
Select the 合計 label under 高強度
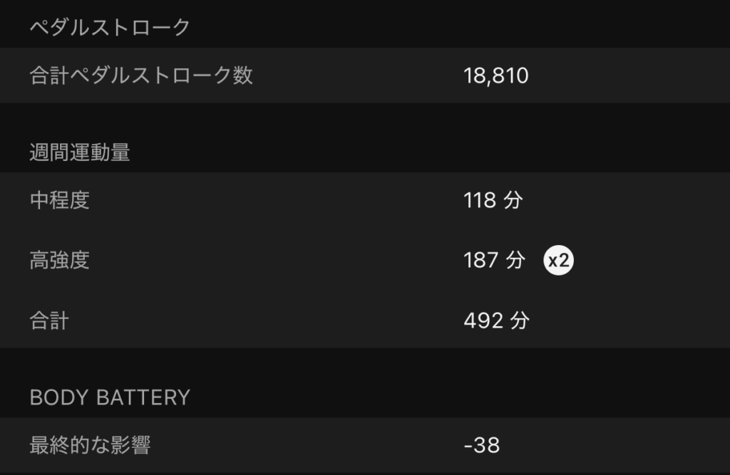[49, 320]
